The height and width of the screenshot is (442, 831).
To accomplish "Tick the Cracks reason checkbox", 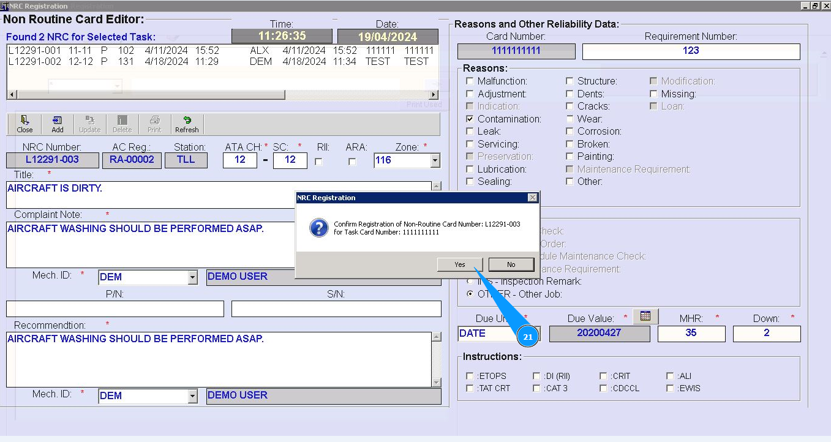I will point(570,106).
